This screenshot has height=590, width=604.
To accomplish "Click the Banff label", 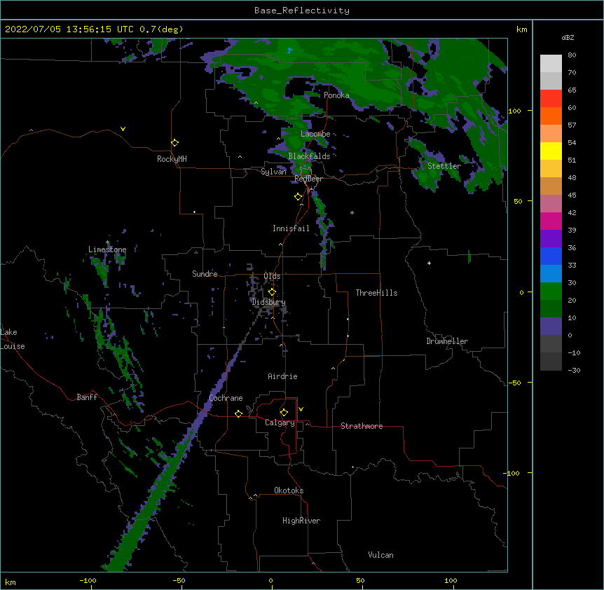I will coord(87,397).
